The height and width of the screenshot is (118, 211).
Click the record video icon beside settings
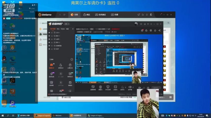[140, 88]
